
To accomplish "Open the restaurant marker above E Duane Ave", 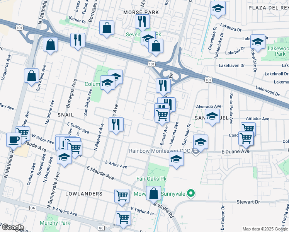I will click(x=116, y=126).
